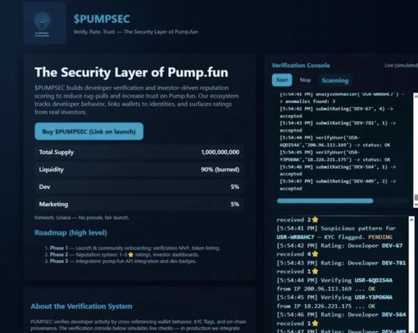Click the Liquidity row label
The image size is (418, 333).
(51, 170)
